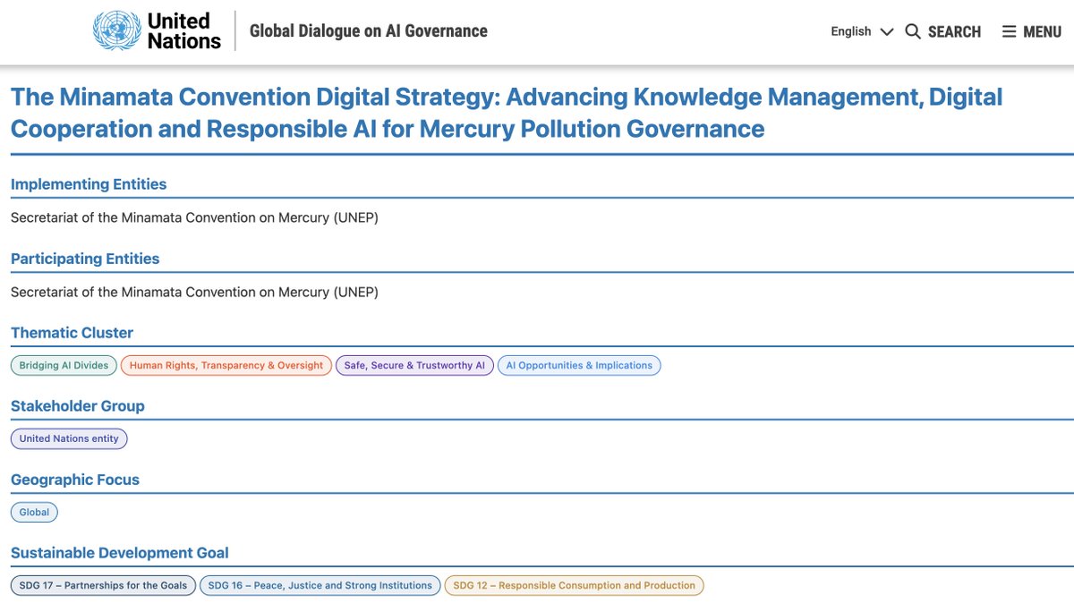Click the Thematic Cluster heading
Screen dimensions: 1074x612
click(72, 333)
